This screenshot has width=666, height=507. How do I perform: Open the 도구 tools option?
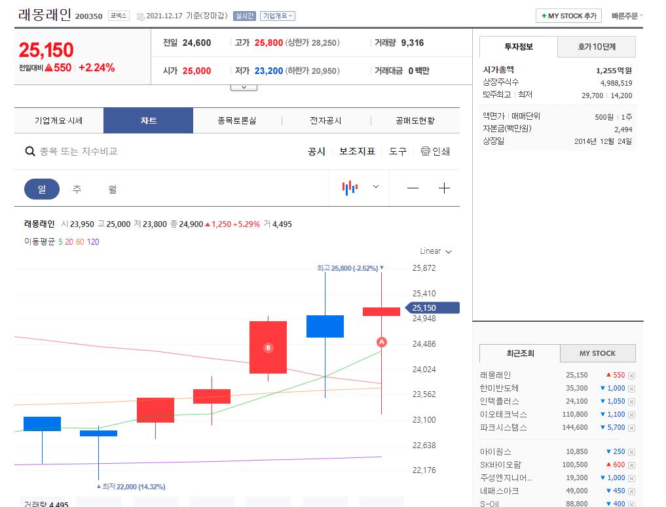tap(398, 152)
